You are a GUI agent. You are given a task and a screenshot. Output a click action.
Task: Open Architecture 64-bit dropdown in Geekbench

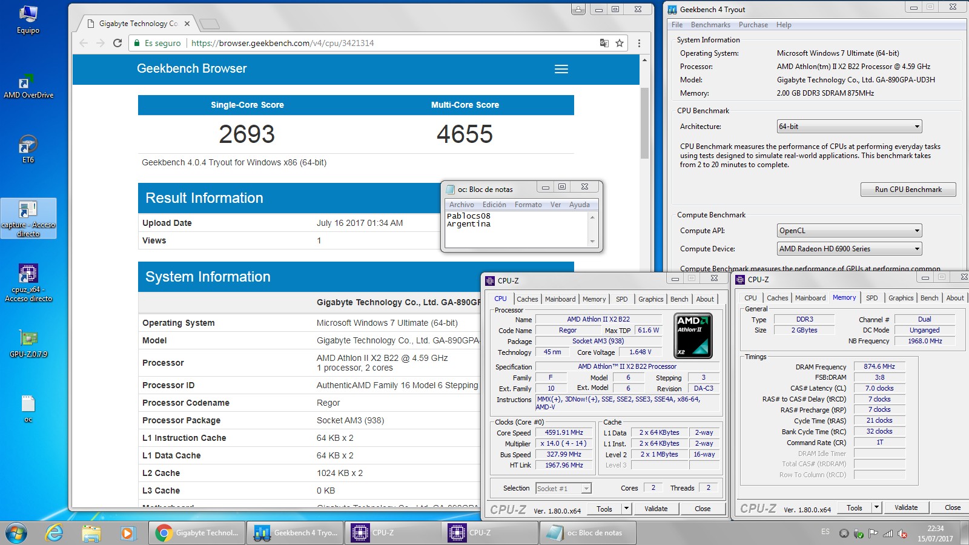849,127
